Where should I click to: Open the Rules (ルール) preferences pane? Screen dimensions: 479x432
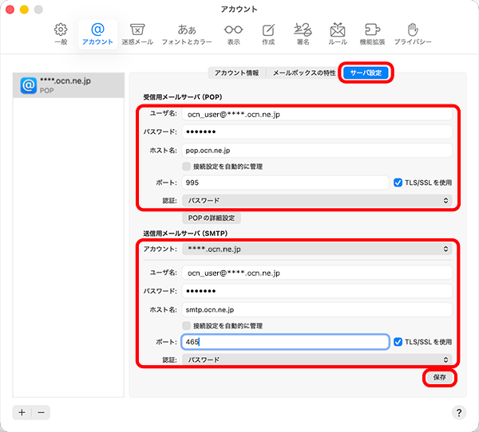pyautogui.click(x=337, y=33)
